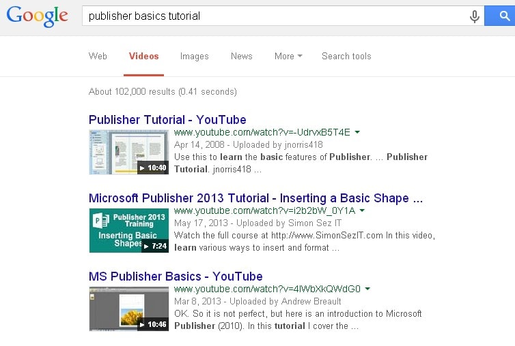Click the microphone voice search icon
Image resolution: width=515 pixels, height=346 pixels.
click(x=474, y=16)
